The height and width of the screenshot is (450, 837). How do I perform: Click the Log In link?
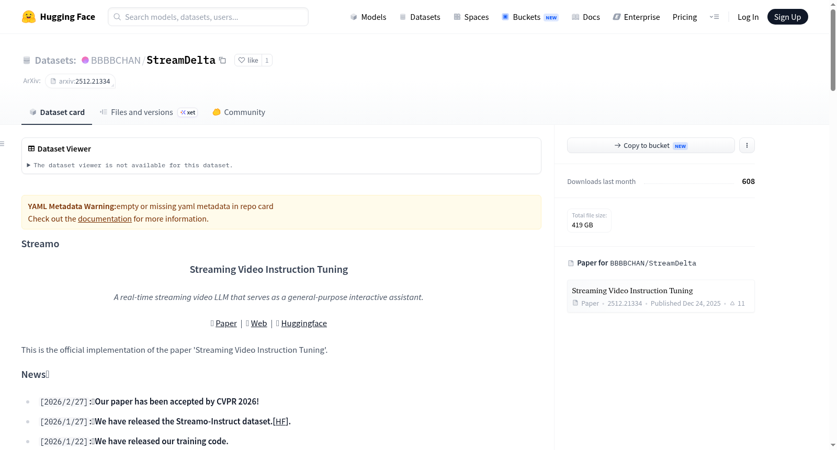[748, 17]
